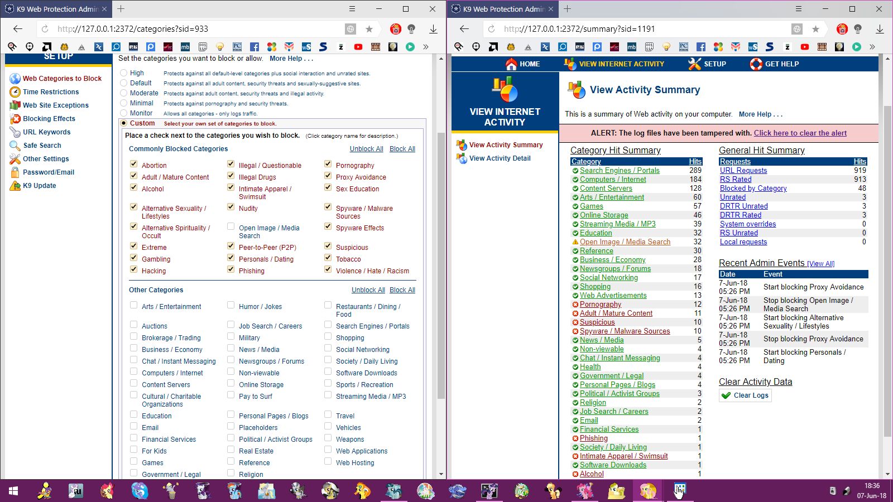This screenshot has height=502, width=893.
Task: Uncheck the Gambling category checkbox
Action: click(x=134, y=258)
